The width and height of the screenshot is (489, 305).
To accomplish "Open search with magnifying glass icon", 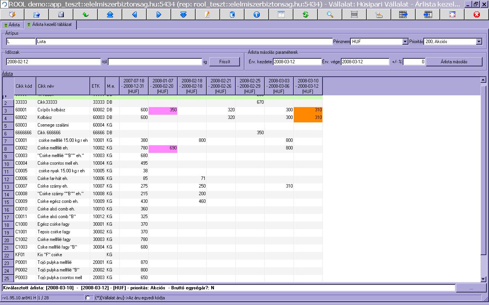I will [330, 14].
